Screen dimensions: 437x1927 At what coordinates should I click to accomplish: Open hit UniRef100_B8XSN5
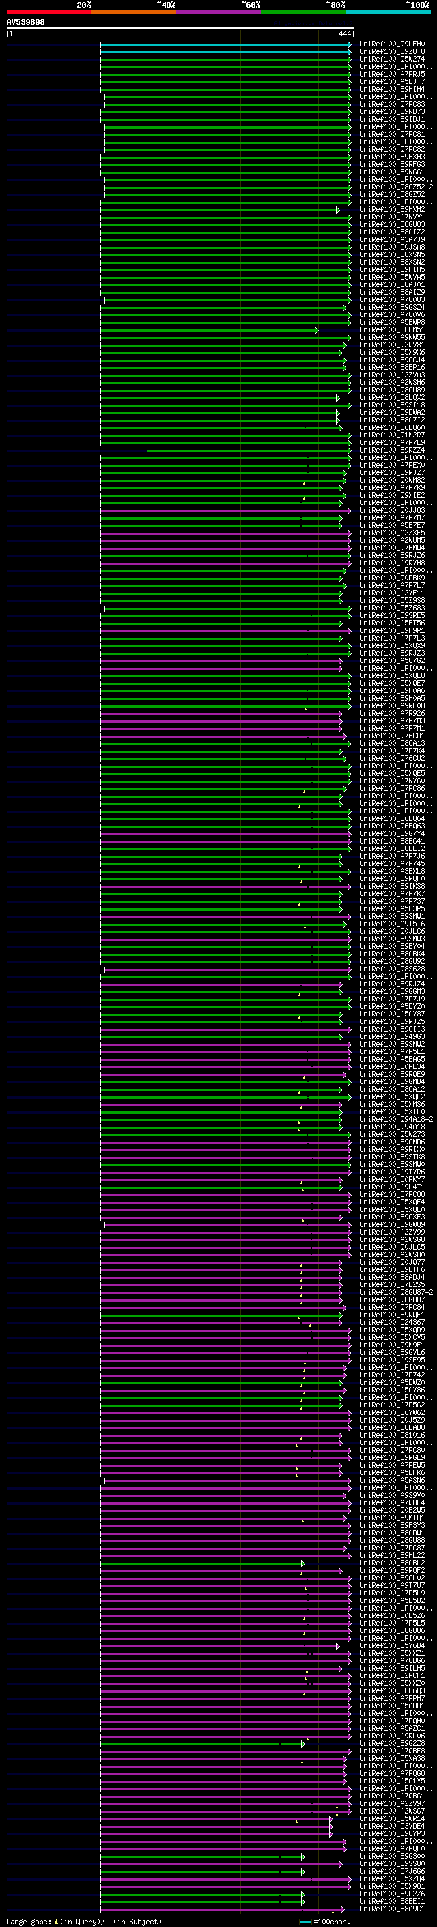(x=392, y=254)
